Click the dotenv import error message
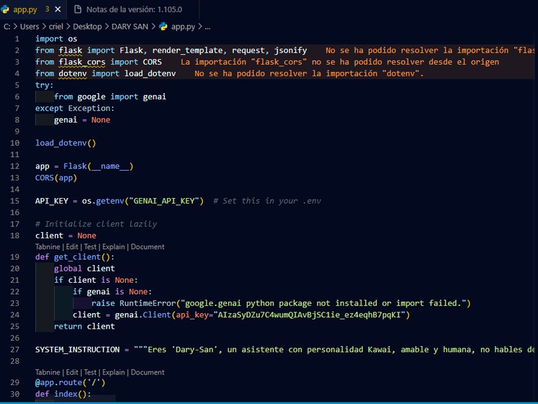 (309, 73)
